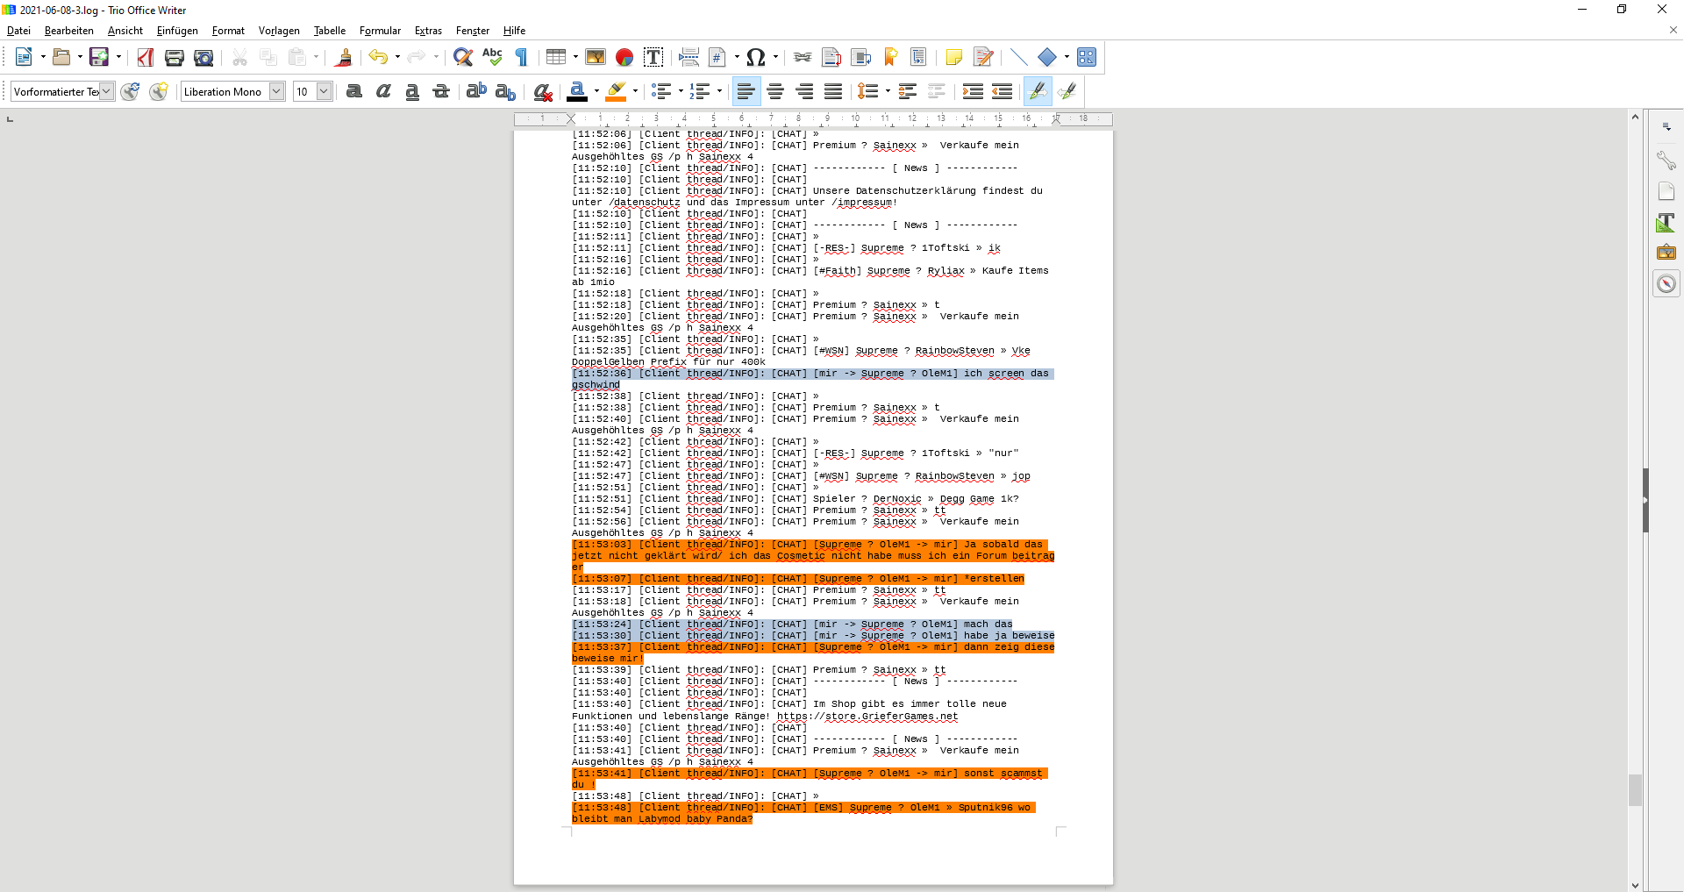
Task: Align paragraph to the right
Action: click(x=804, y=91)
